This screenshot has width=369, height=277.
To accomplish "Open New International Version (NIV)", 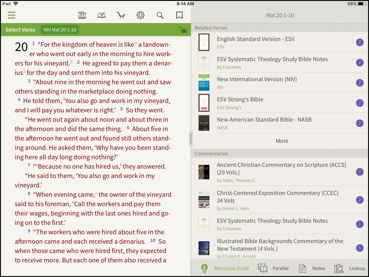I will pos(280,83).
